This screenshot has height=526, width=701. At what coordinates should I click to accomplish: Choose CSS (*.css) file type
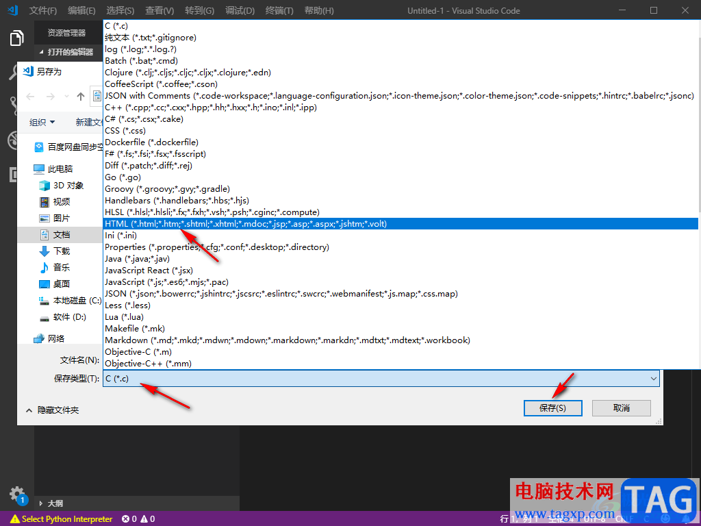point(400,131)
